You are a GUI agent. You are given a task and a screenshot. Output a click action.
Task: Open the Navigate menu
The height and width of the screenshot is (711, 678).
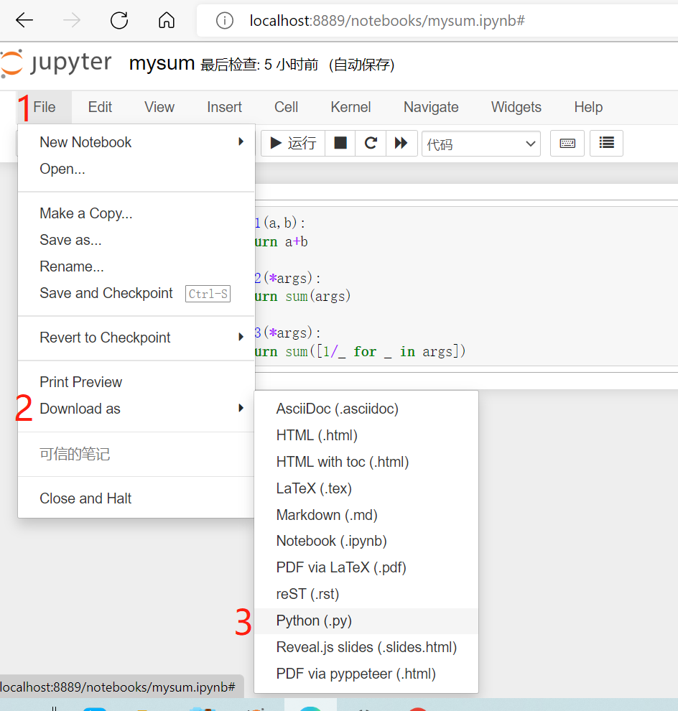pos(431,107)
